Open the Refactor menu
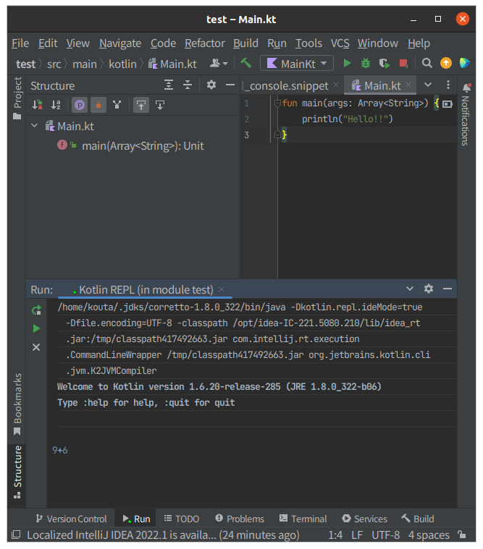The width and height of the screenshot is (483, 549). (x=205, y=43)
